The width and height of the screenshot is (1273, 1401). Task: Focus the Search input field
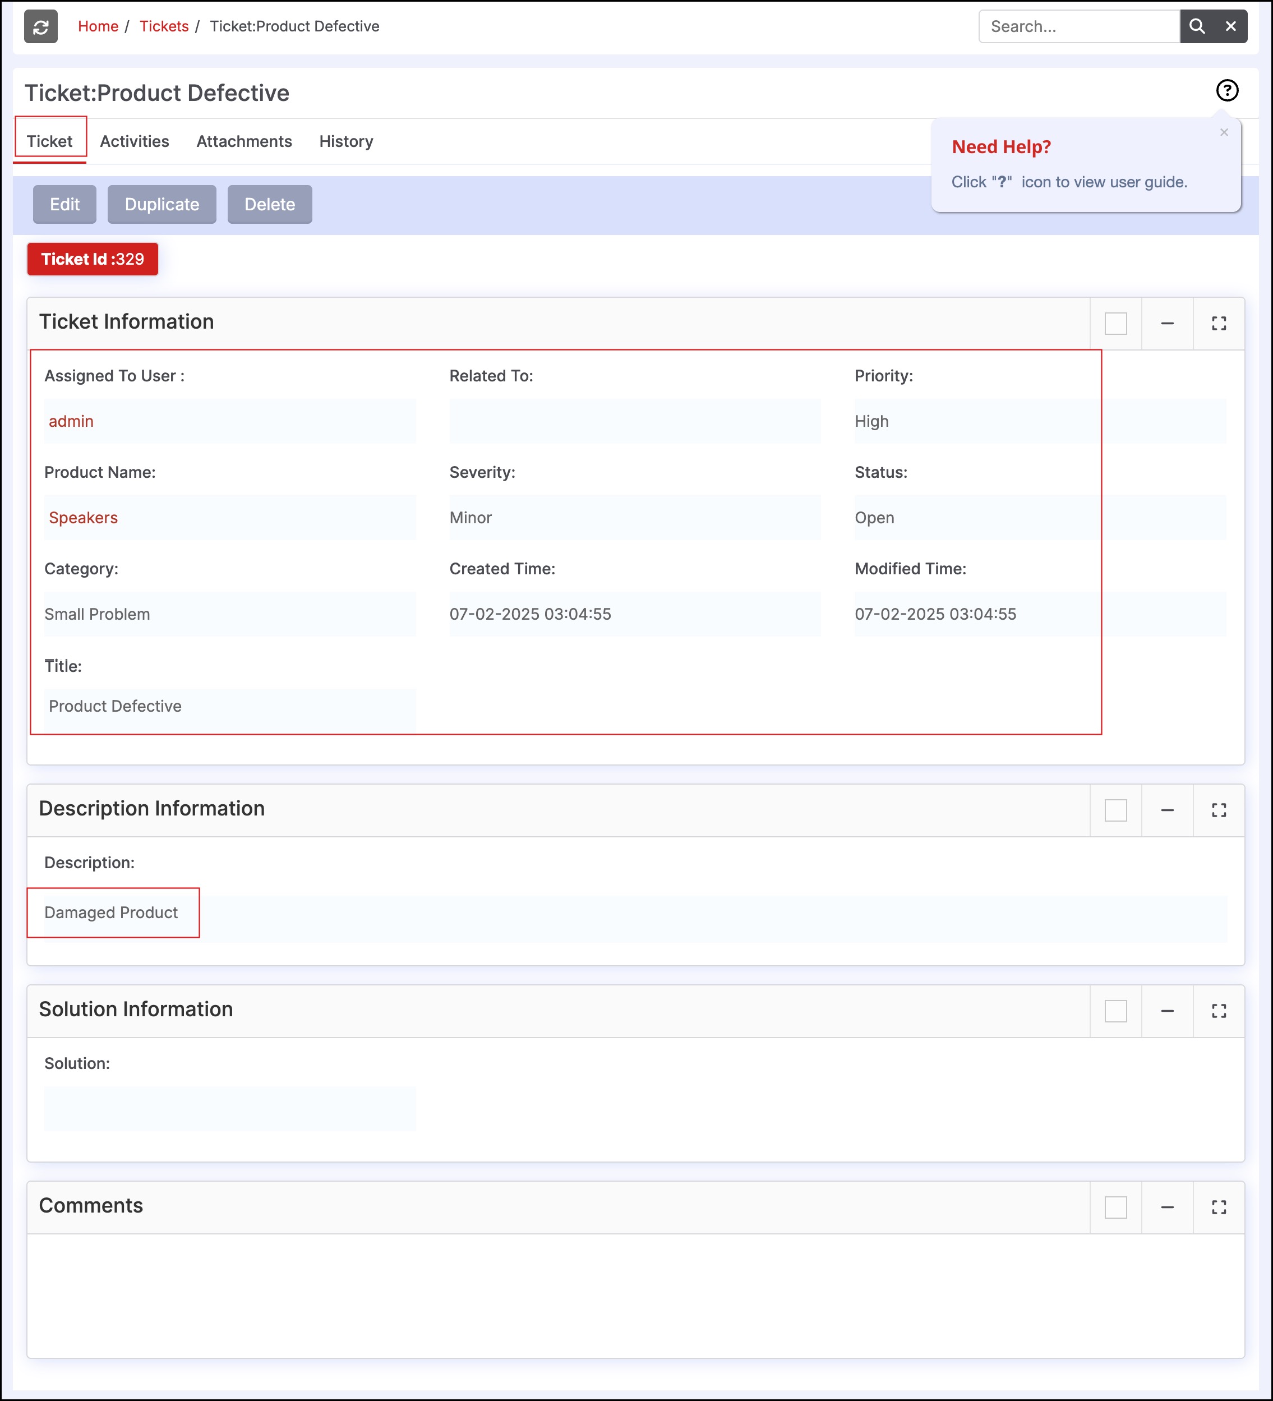tap(1080, 26)
